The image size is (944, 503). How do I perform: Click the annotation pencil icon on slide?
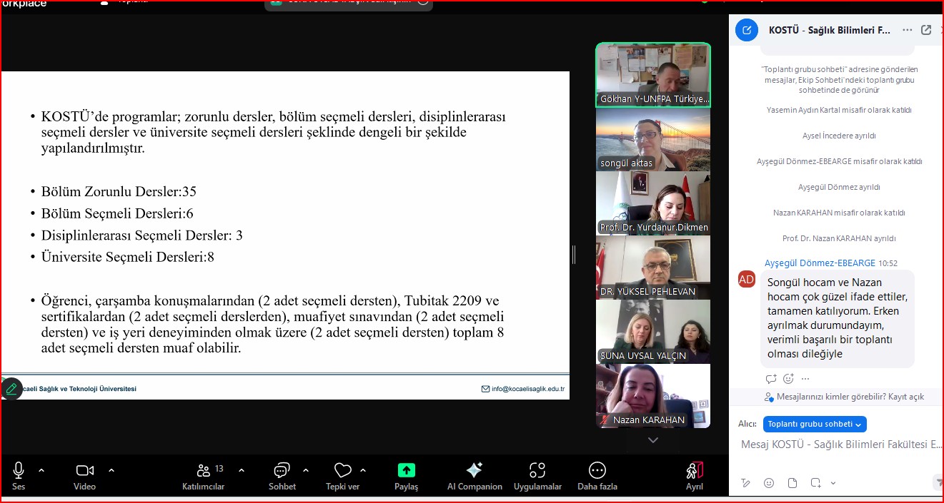pos(11,389)
